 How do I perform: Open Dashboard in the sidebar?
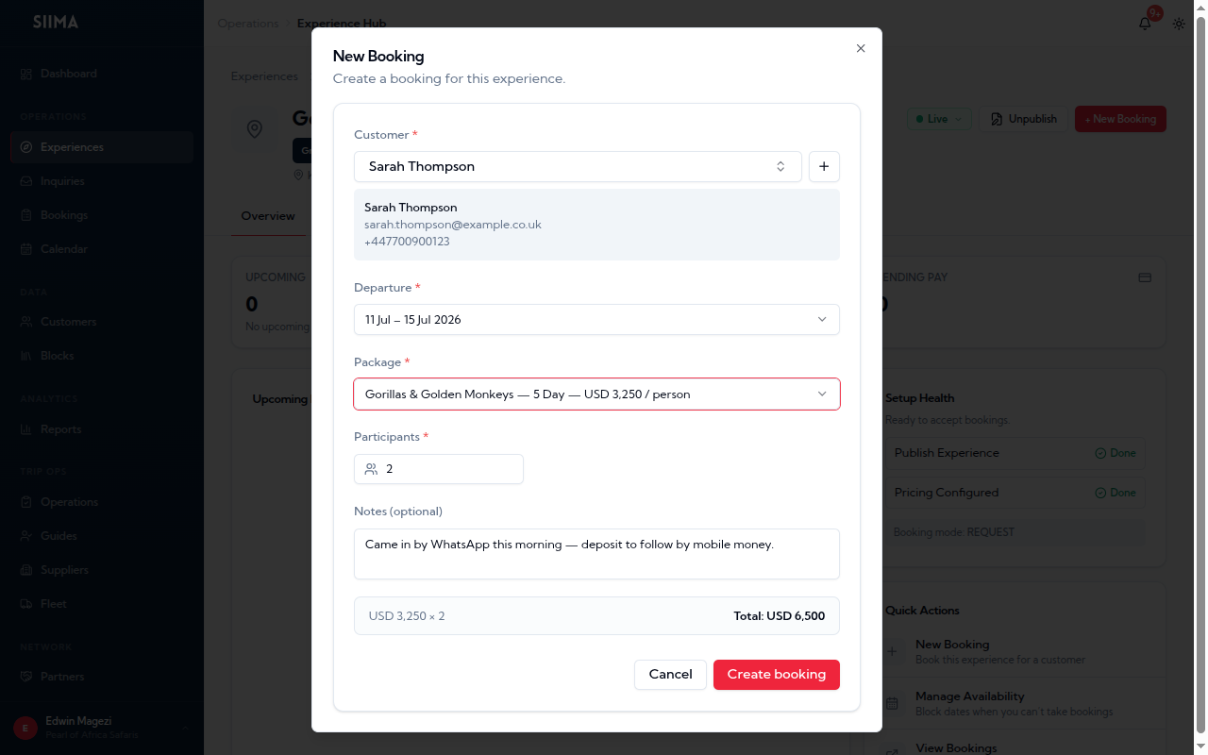tap(102, 74)
